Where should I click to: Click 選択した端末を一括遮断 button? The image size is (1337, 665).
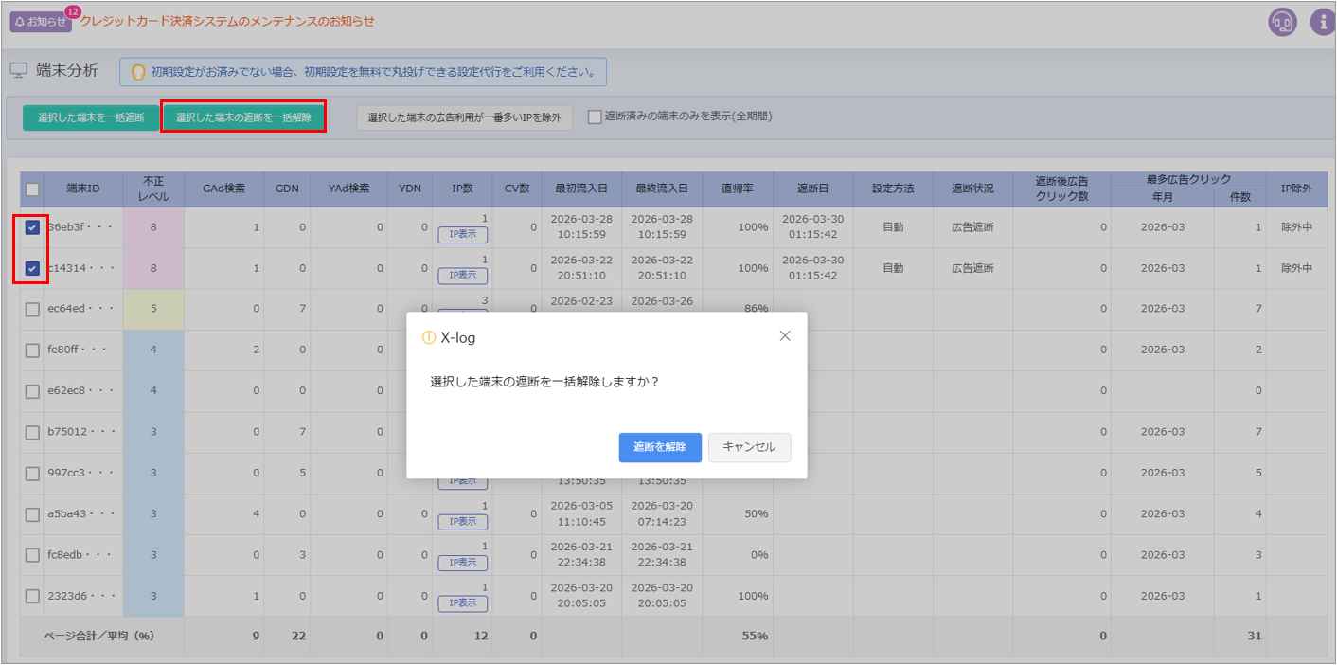point(91,117)
